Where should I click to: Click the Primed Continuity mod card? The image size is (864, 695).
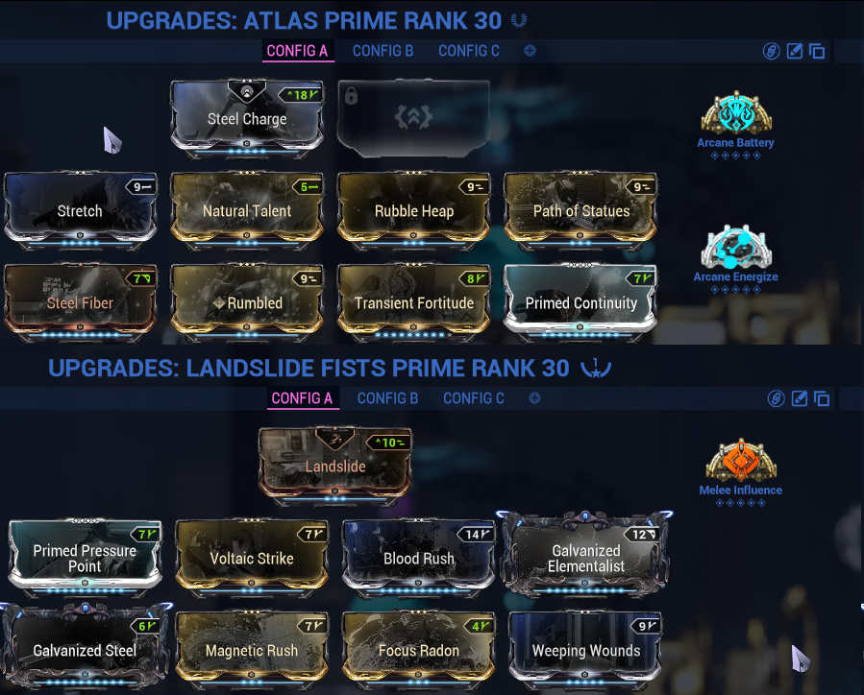click(x=580, y=301)
